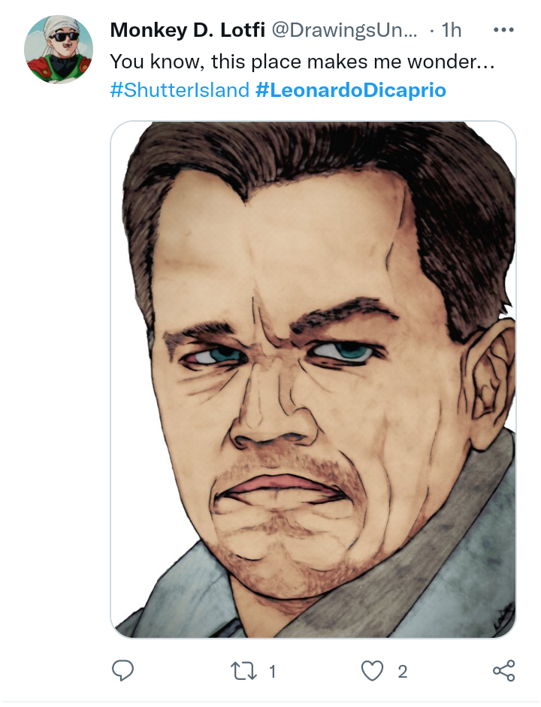This screenshot has height=707, width=541.
Task: Like the tweet with the heart icon
Action: [x=373, y=671]
